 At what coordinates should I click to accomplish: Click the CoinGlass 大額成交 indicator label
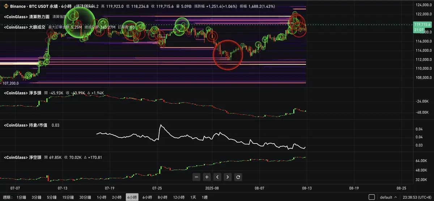point(25,27)
